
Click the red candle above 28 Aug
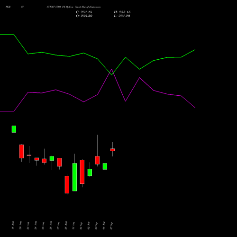pos(67,184)
